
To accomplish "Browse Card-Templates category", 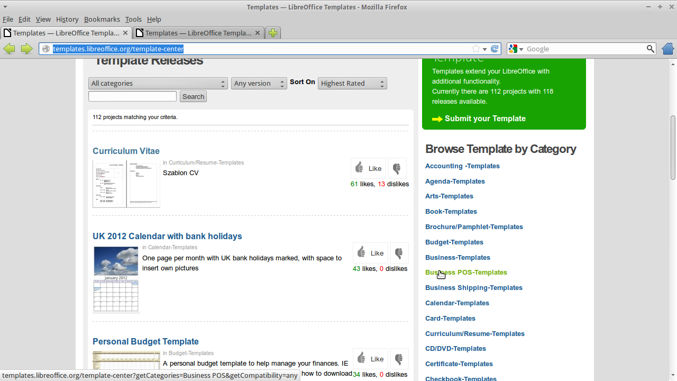I will click(450, 318).
